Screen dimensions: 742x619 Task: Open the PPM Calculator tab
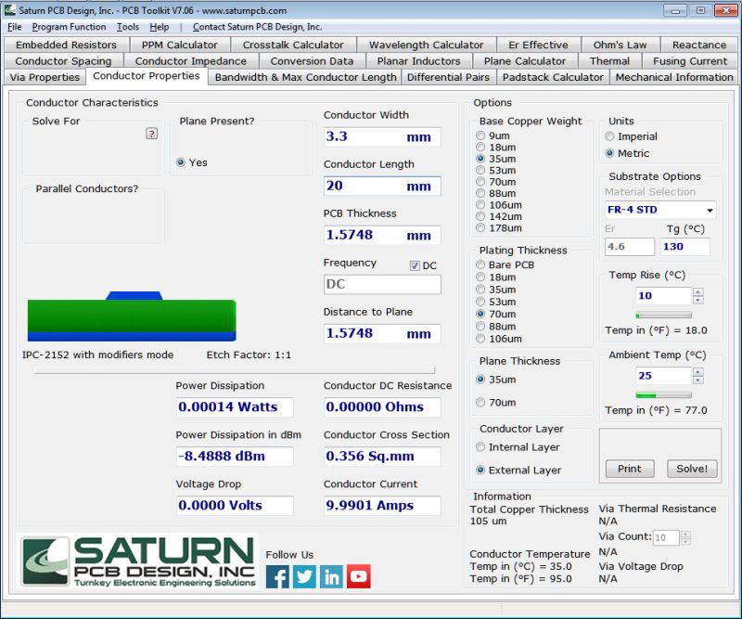click(x=179, y=45)
